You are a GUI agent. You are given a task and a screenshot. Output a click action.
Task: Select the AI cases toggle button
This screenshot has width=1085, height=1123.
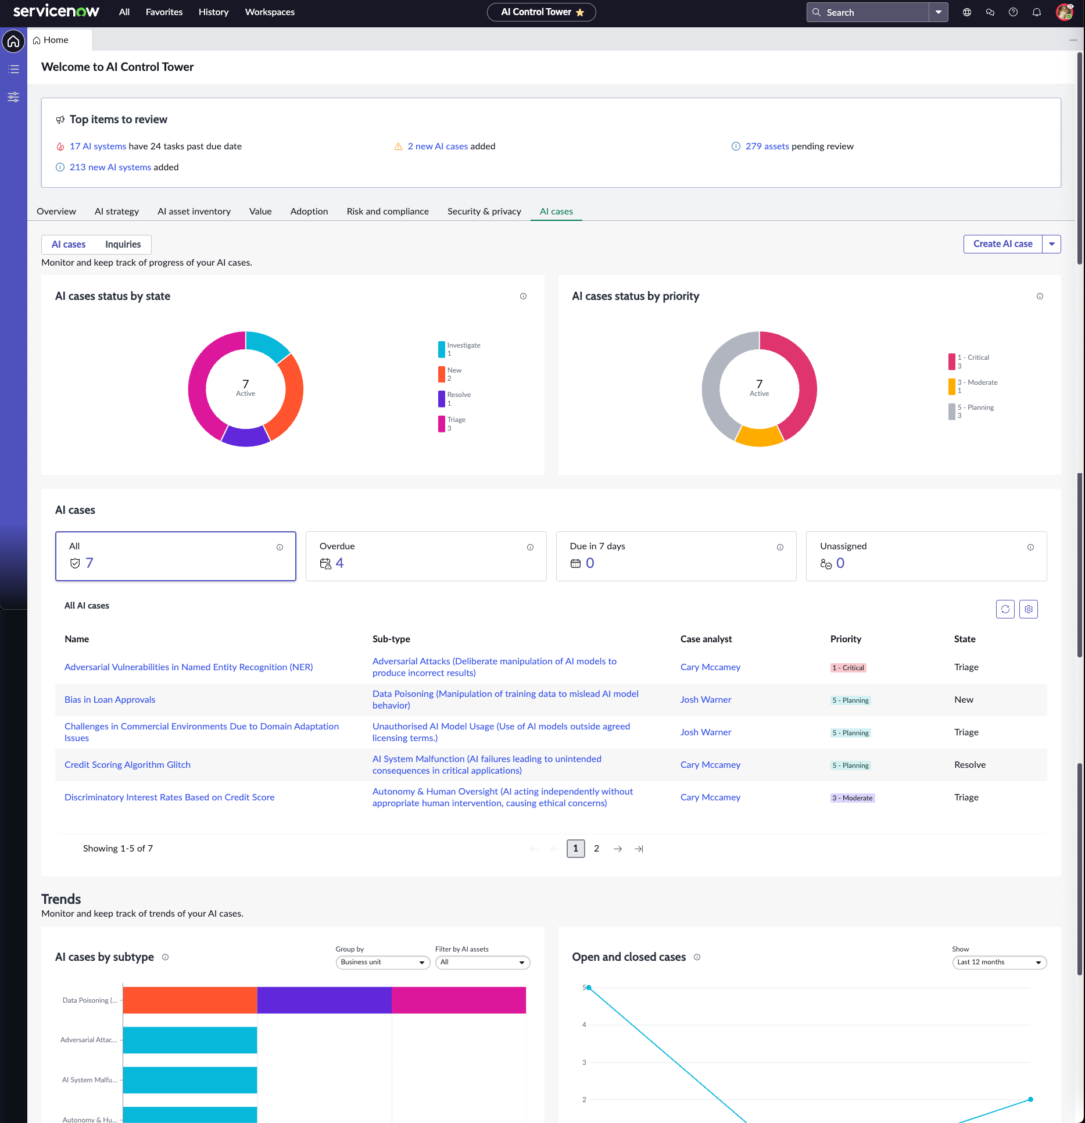69,245
